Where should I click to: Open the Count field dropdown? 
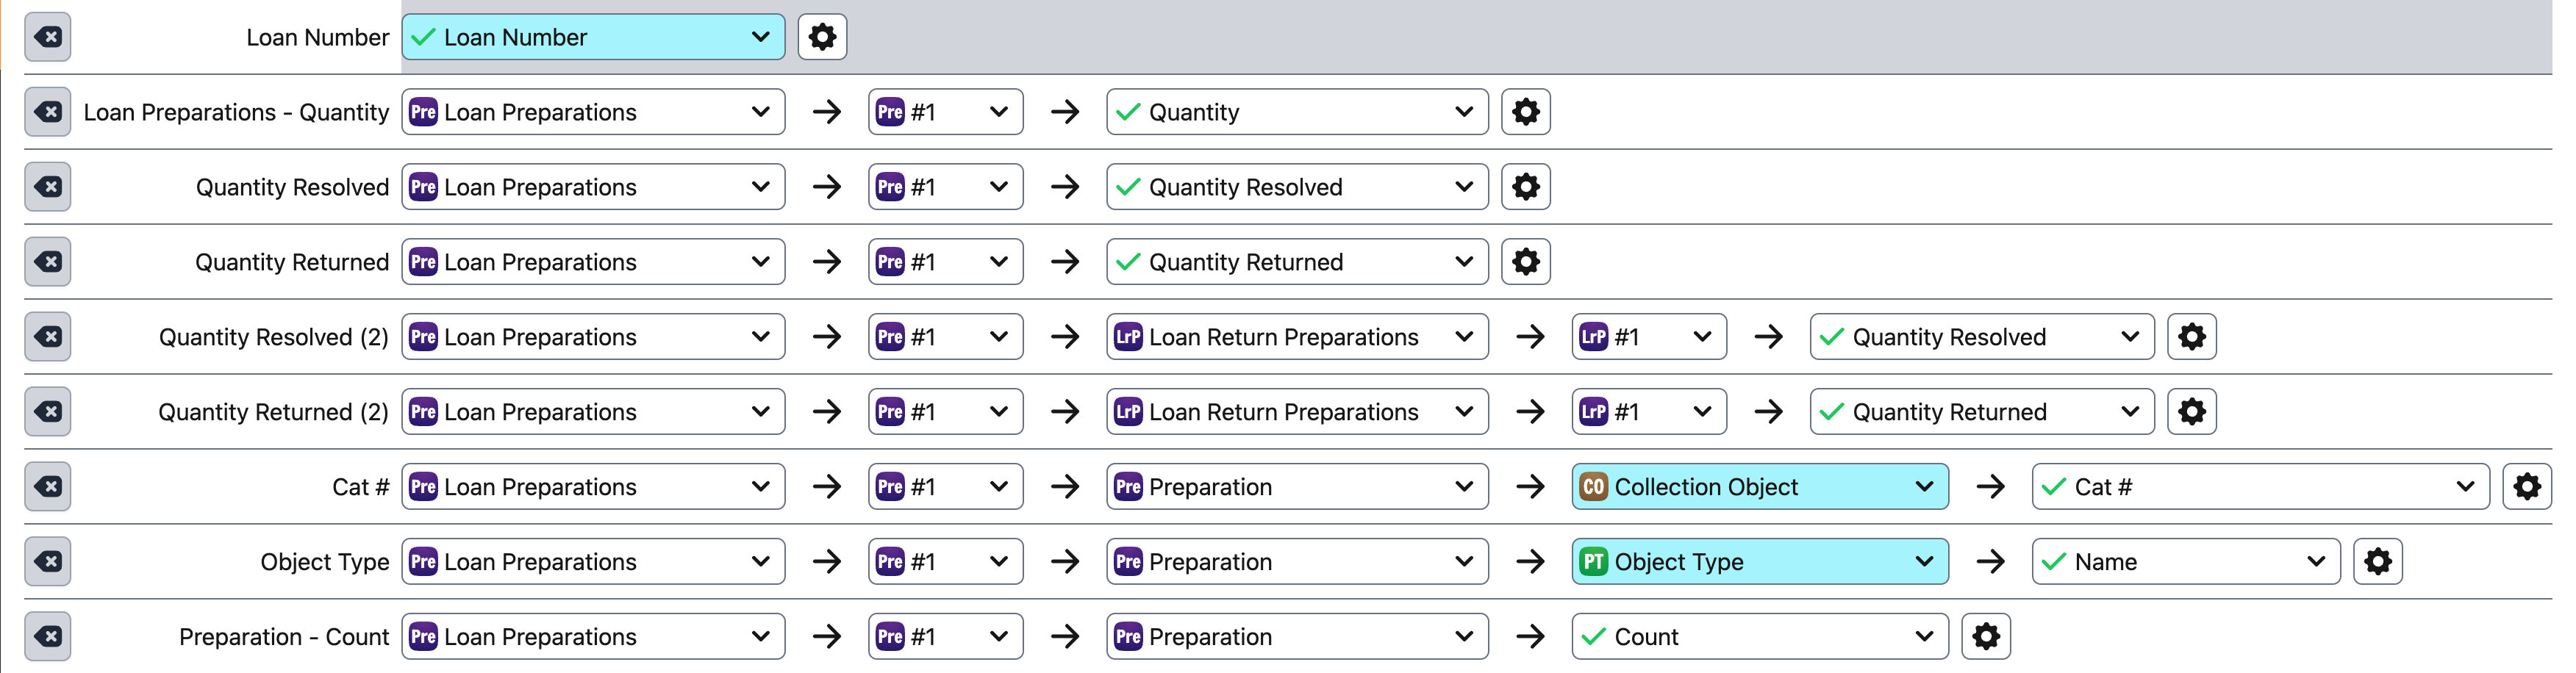pos(1759,637)
